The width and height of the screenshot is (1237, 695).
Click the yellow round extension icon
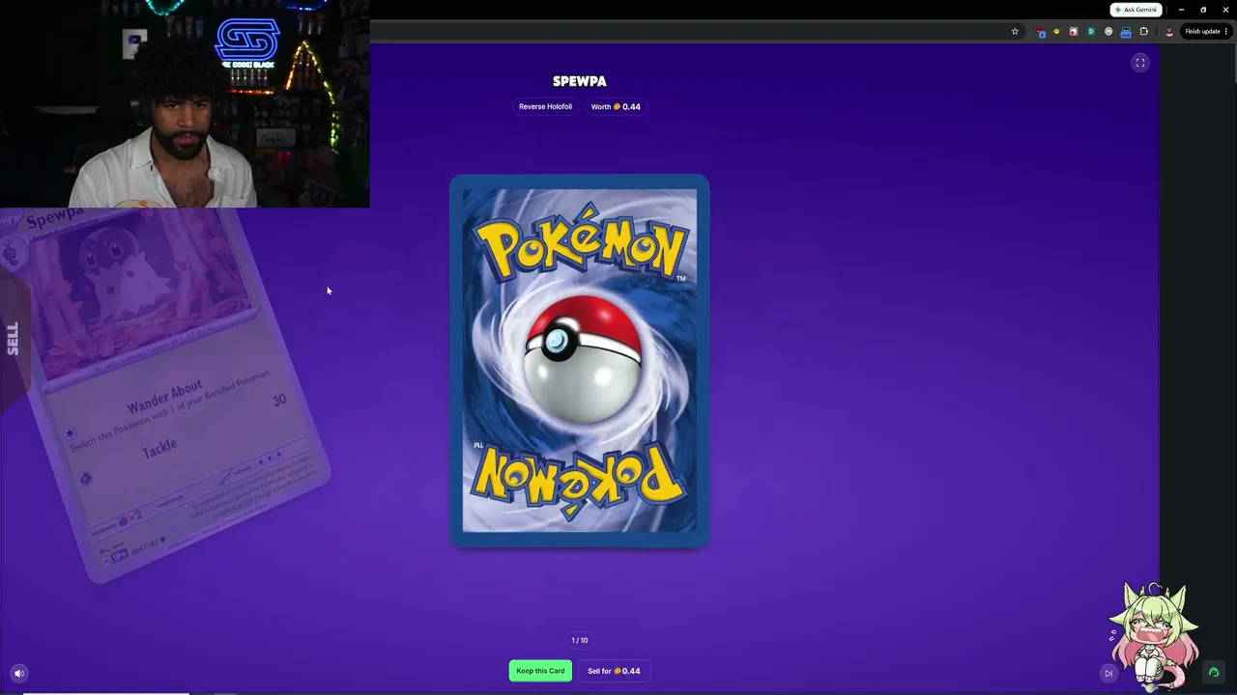(1056, 32)
